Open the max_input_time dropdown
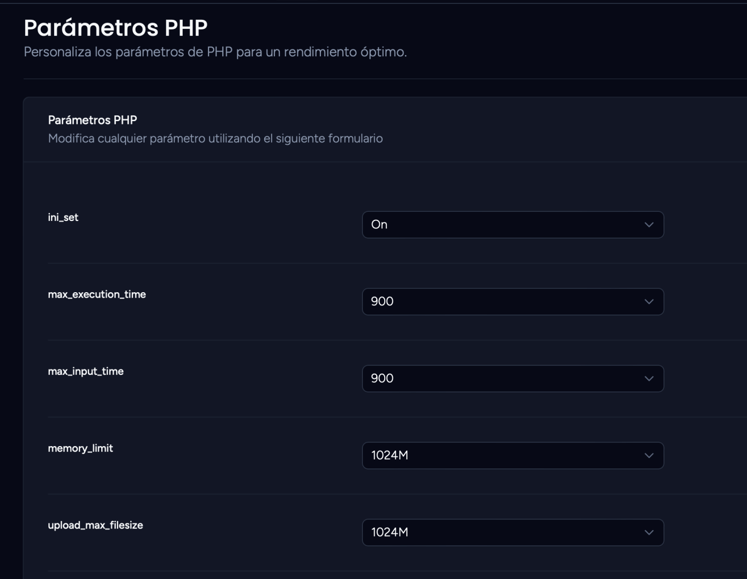747x579 pixels. tap(513, 378)
